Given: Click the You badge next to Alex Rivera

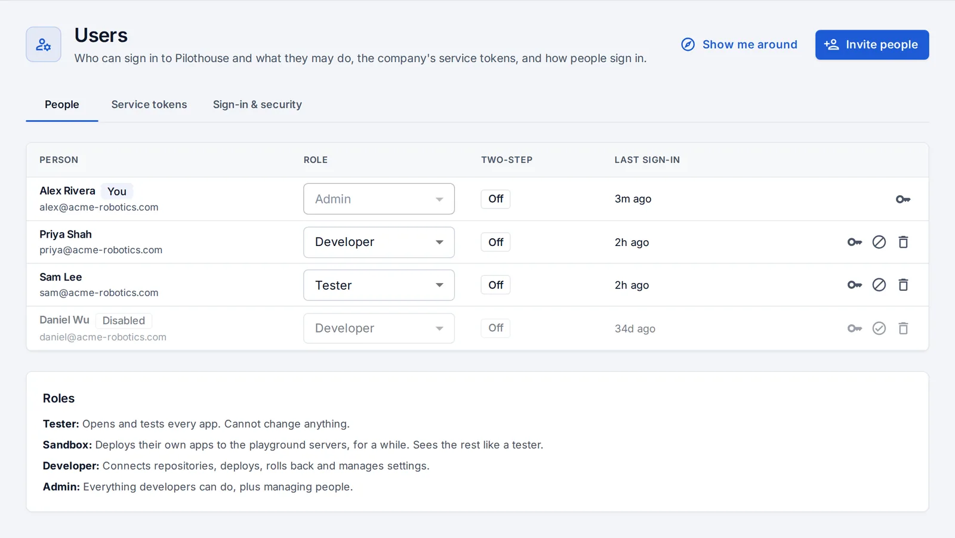Looking at the screenshot, I should (x=117, y=191).
